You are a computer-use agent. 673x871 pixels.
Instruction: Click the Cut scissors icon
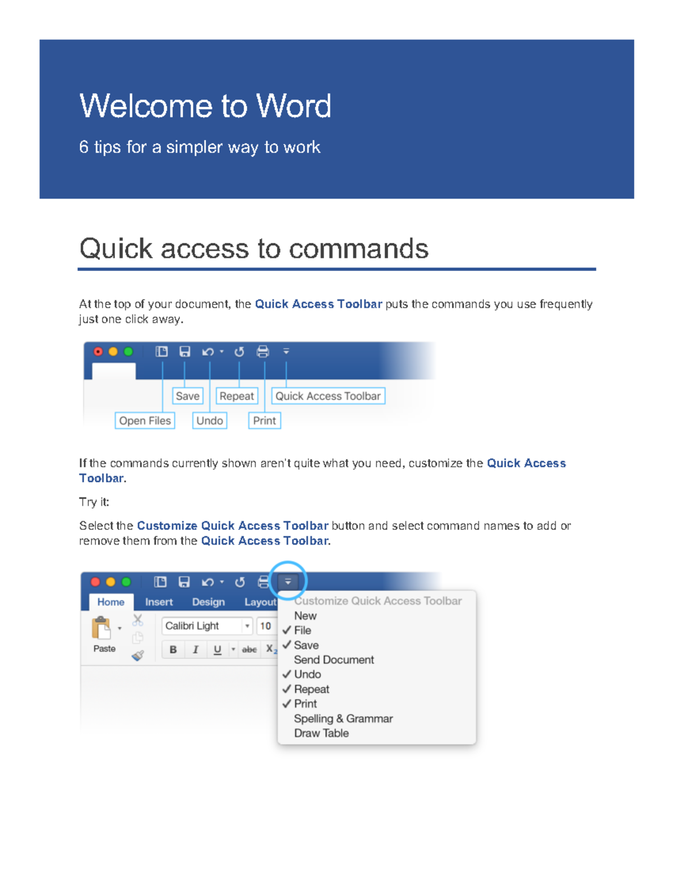pos(137,619)
